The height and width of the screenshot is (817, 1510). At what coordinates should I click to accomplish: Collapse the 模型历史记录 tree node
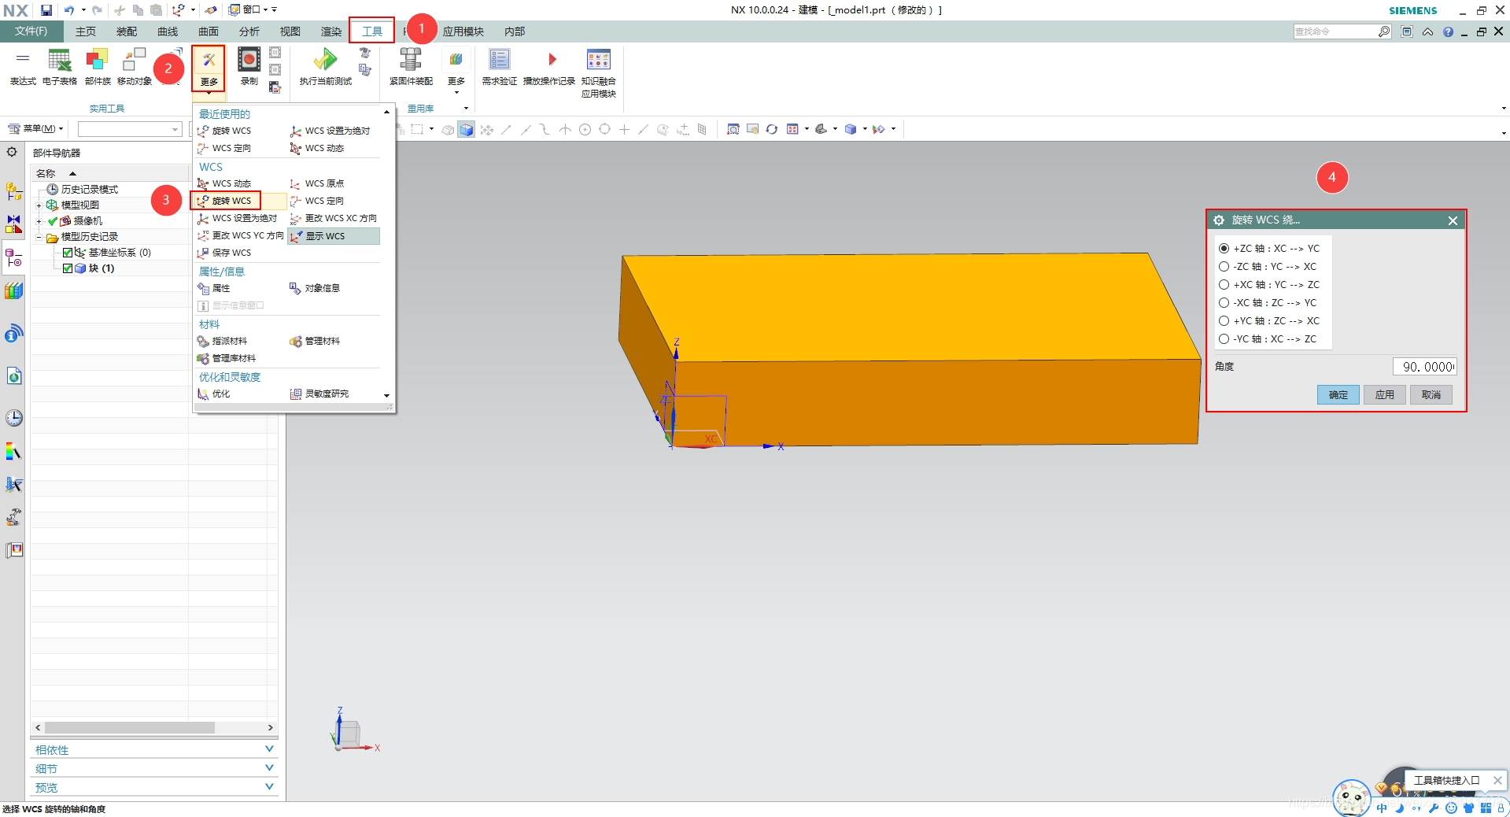(x=39, y=237)
